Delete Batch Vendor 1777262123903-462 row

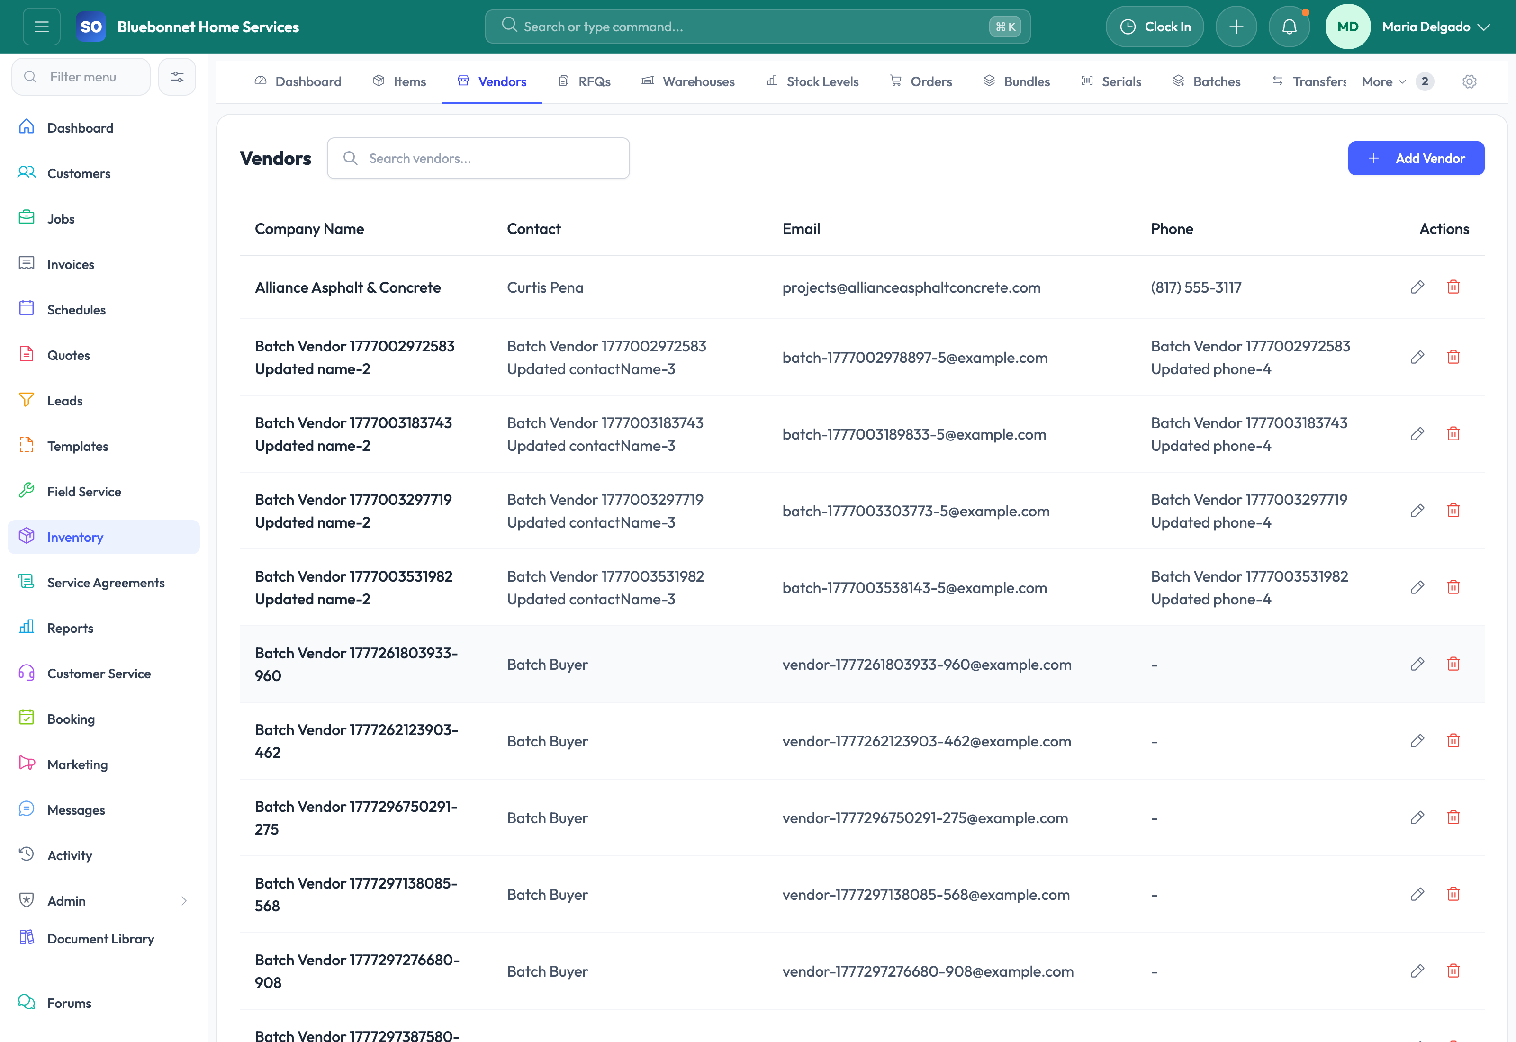(1453, 741)
